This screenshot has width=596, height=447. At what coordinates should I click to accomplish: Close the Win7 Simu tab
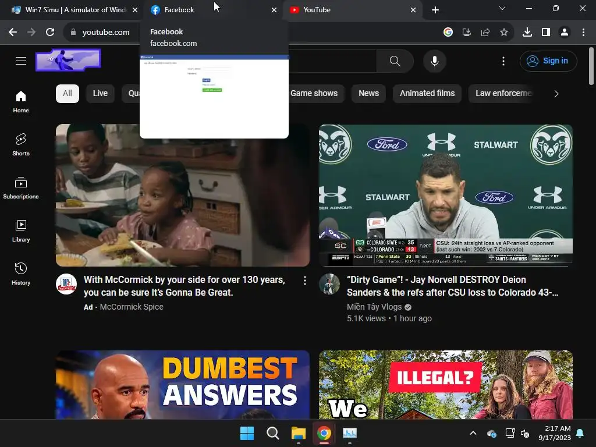[135, 10]
